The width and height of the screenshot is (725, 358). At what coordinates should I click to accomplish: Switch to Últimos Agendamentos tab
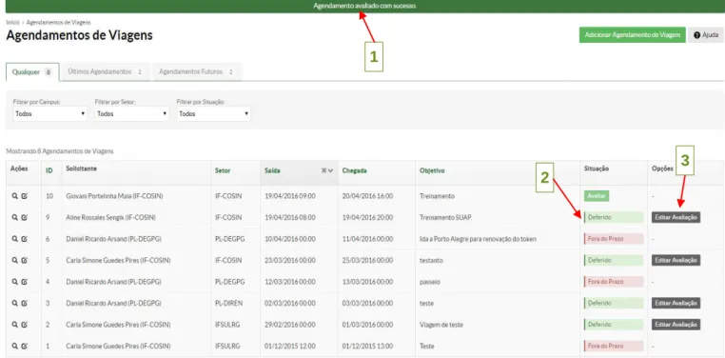[106, 72]
